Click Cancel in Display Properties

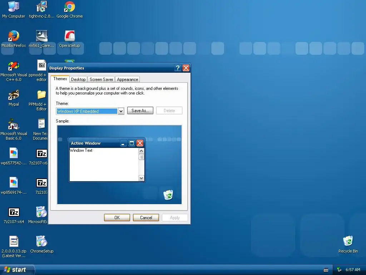pyautogui.click(x=146, y=217)
